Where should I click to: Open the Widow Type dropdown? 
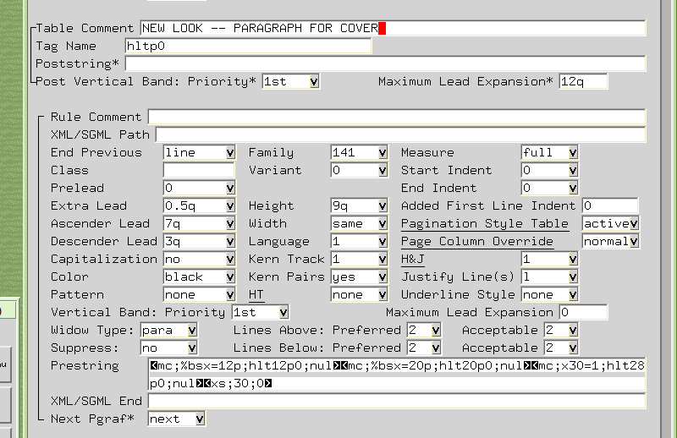[169, 330]
